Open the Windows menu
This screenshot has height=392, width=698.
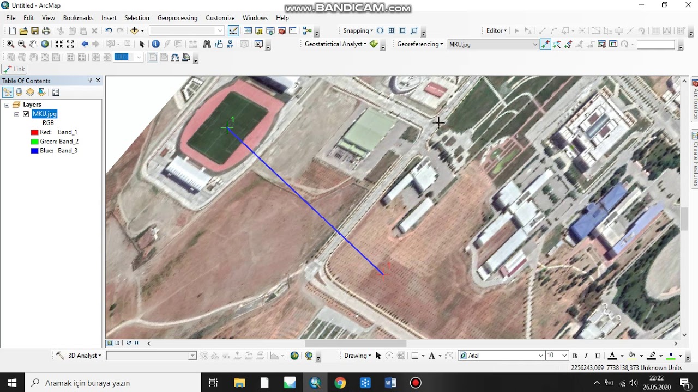(x=255, y=18)
